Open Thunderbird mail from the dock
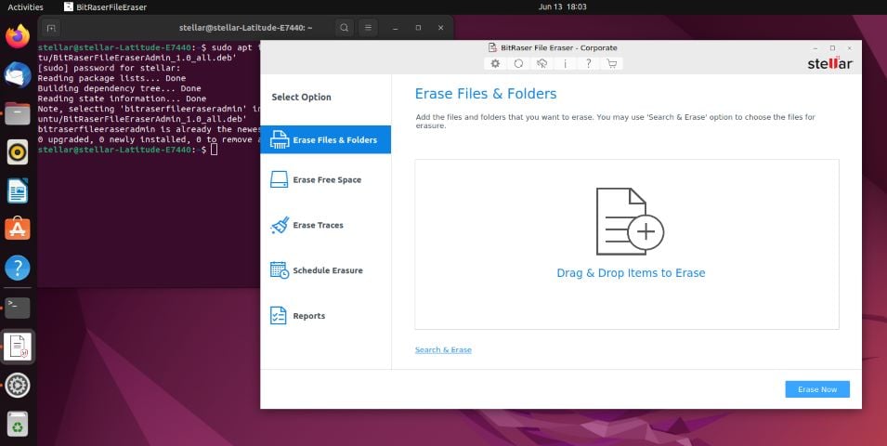The image size is (887, 446). point(18,74)
